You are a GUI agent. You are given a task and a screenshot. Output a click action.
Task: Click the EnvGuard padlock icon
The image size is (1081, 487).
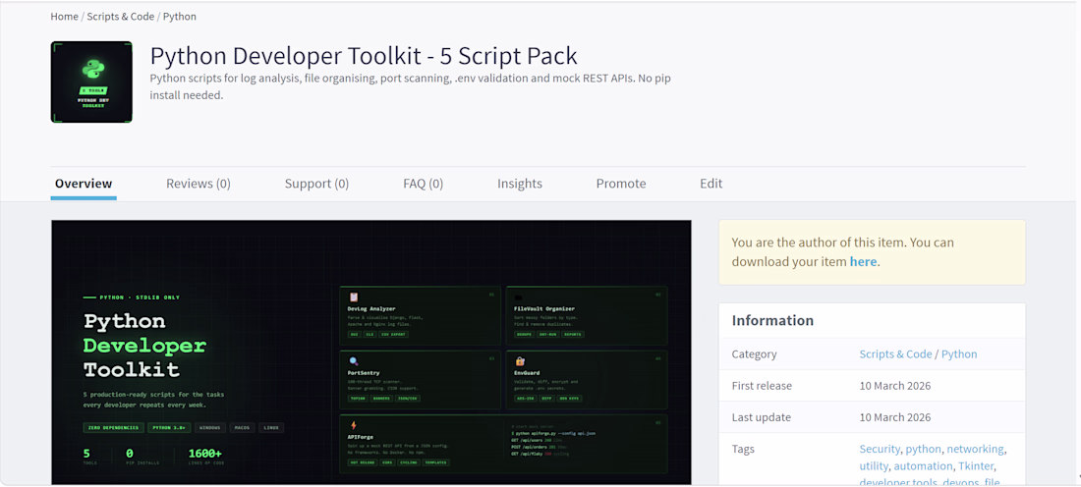[x=520, y=361]
